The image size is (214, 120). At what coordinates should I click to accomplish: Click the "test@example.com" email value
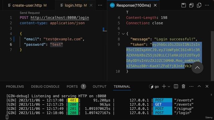[x=63, y=39]
